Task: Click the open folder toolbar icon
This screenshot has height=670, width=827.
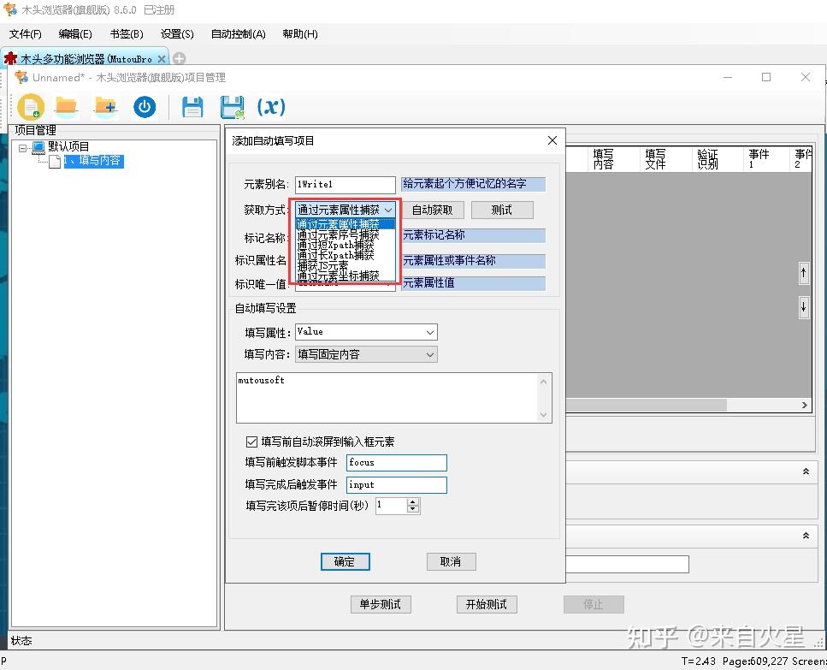Action: (66, 107)
